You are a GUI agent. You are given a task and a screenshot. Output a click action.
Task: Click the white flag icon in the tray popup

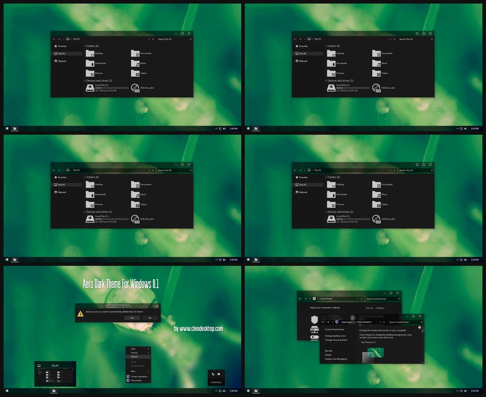click(x=219, y=374)
